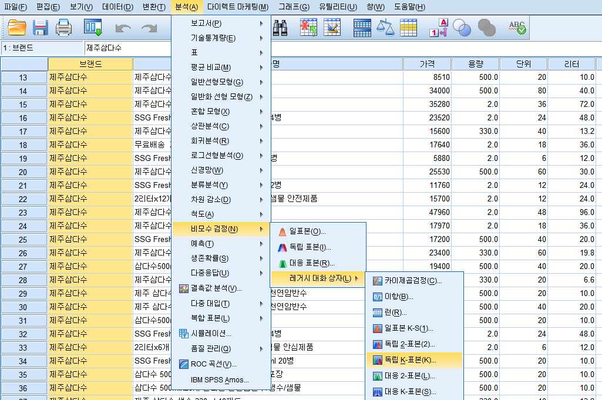Open the 데이터(D) menu
Image resolution: width=602 pixels, height=400 pixels.
pos(117,7)
